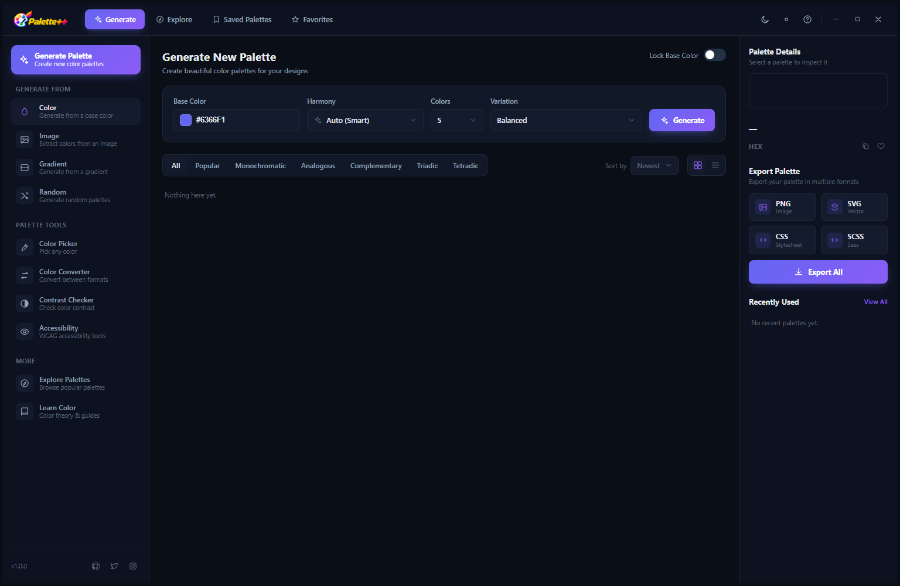Toggle Lock Base Color switch
Viewport: 900px width, 586px height.
[x=715, y=55]
